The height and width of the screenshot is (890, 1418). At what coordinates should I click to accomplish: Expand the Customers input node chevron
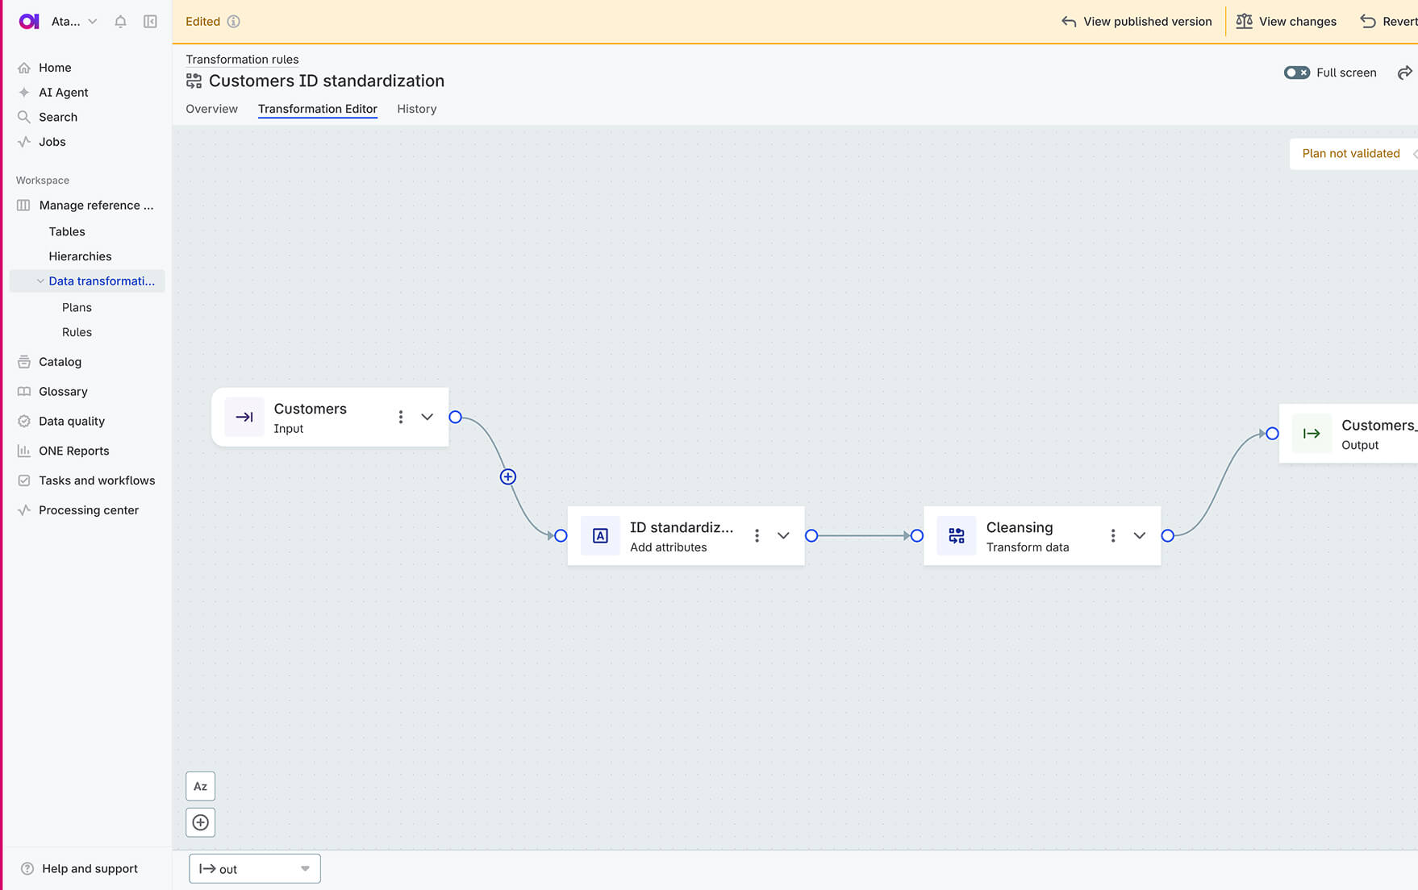tap(427, 417)
